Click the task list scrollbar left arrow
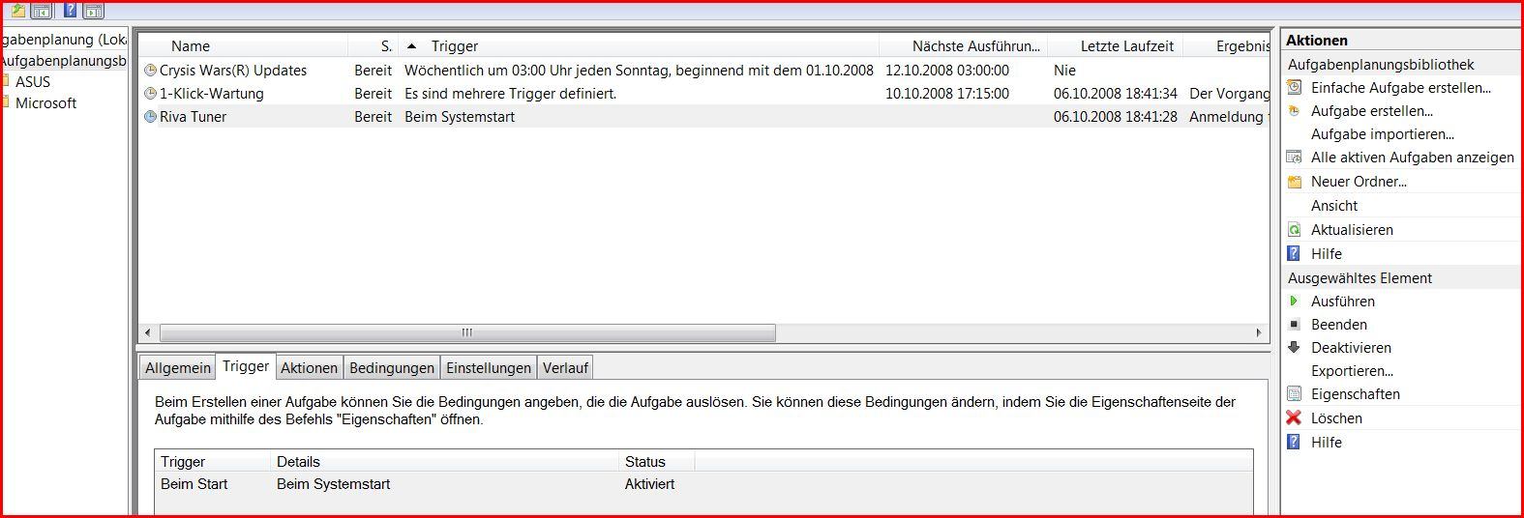The height and width of the screenshot is (518, 1524). [147, 332]
